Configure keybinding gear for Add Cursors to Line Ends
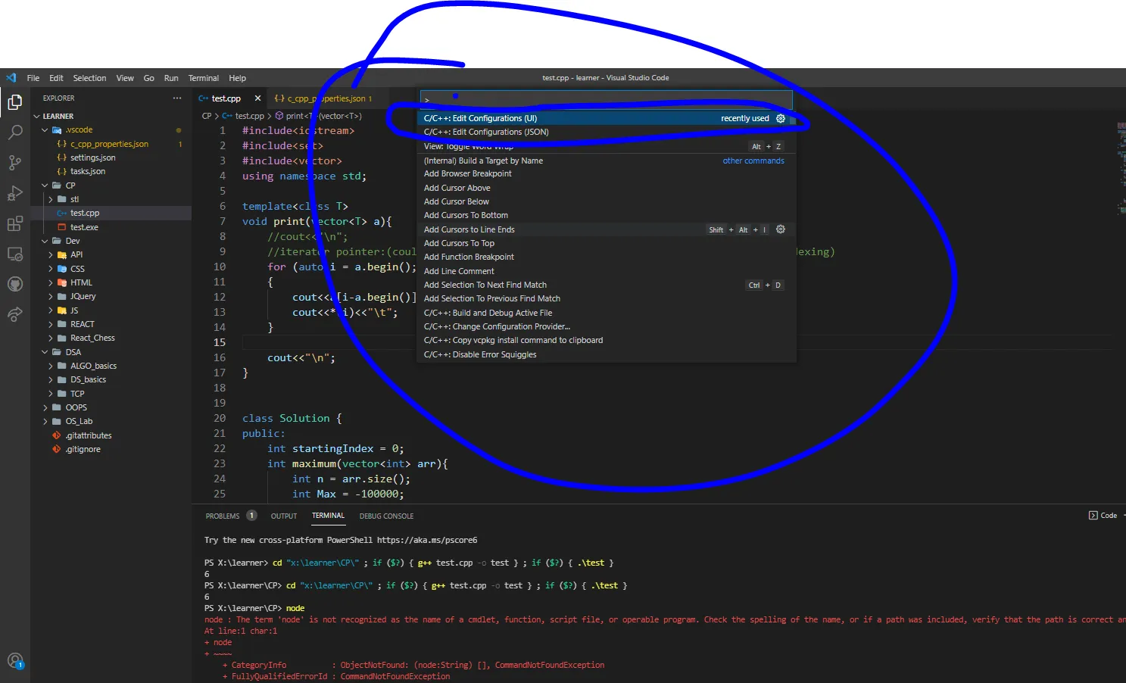 [781, 229]
